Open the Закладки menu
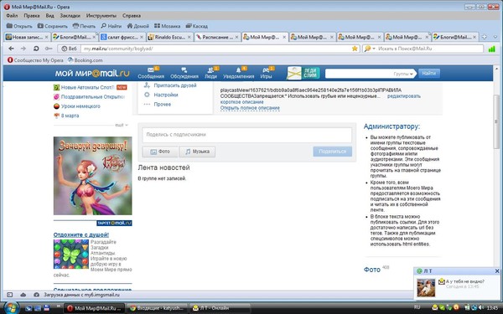The image size is (503, 314). click(70, 15)
